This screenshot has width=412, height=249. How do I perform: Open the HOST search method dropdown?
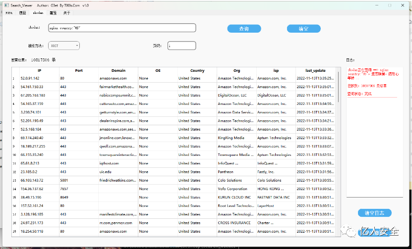point(64,46)
